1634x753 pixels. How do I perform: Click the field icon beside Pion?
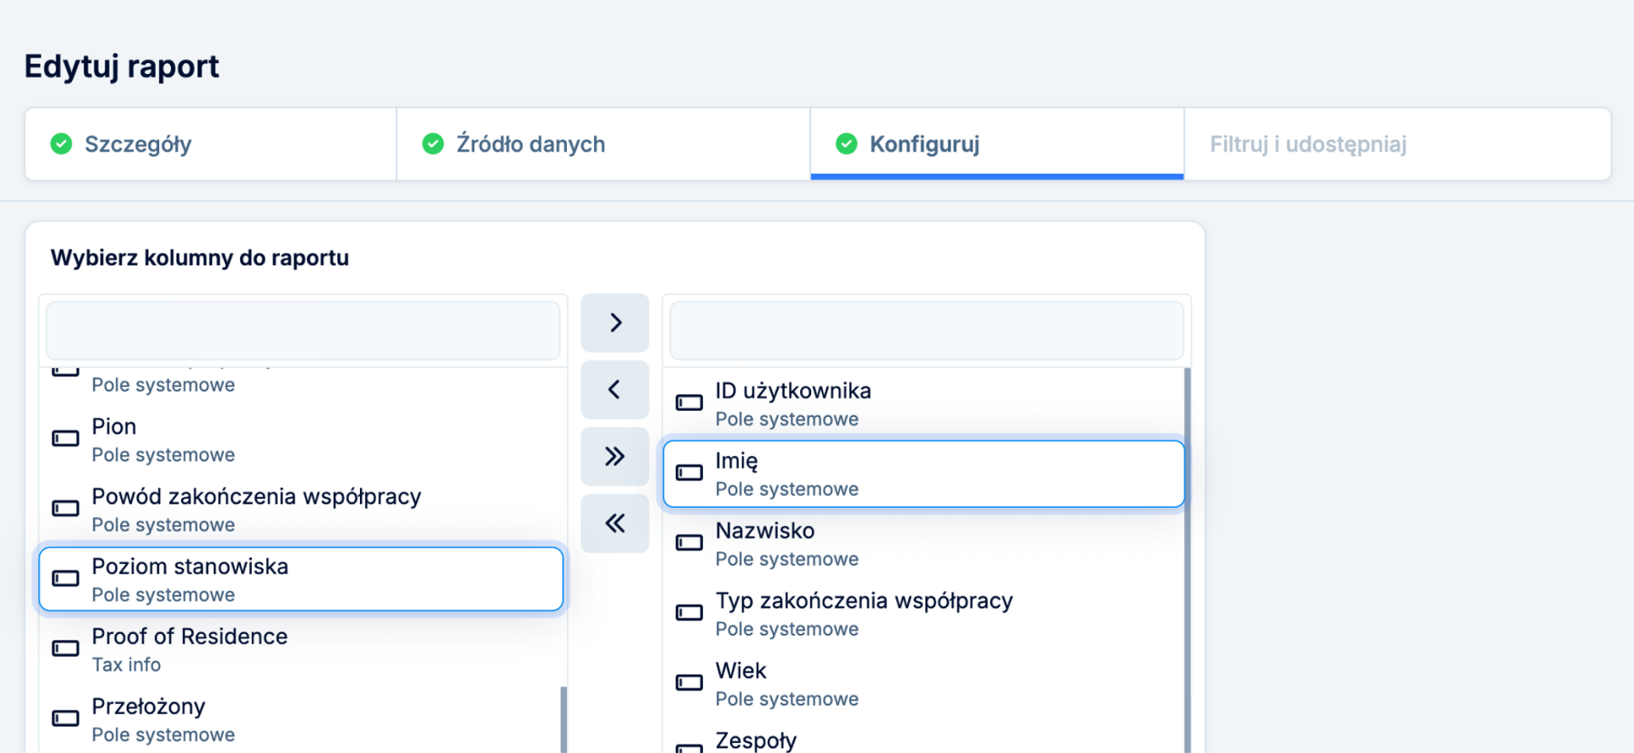pyautogui.click(x=66, y=439)
